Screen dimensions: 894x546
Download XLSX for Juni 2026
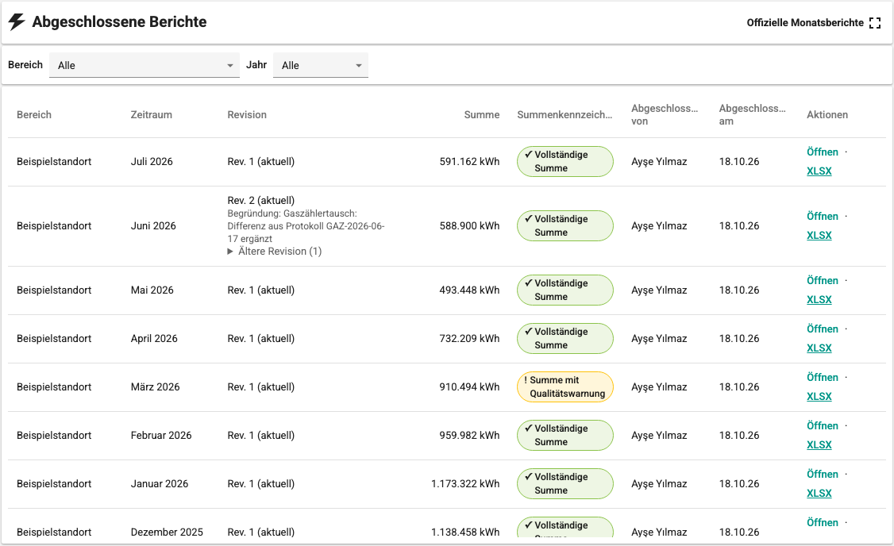(x=819, y=236)
